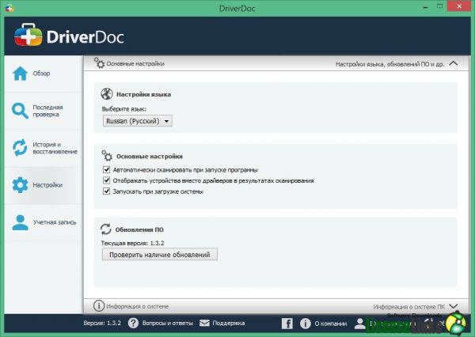Go to Последняя проверка label
Image resolution: width=475 pixels, height=337 pixels.
click(47, 111)
